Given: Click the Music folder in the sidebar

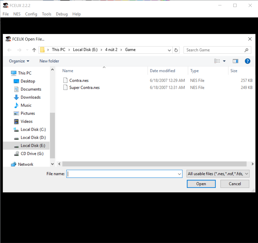Looking at the screenshot, I should pos(26,105).
